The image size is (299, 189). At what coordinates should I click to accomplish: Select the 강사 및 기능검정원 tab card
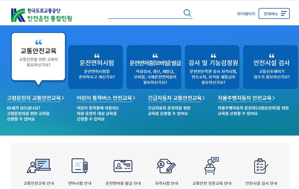212,67
